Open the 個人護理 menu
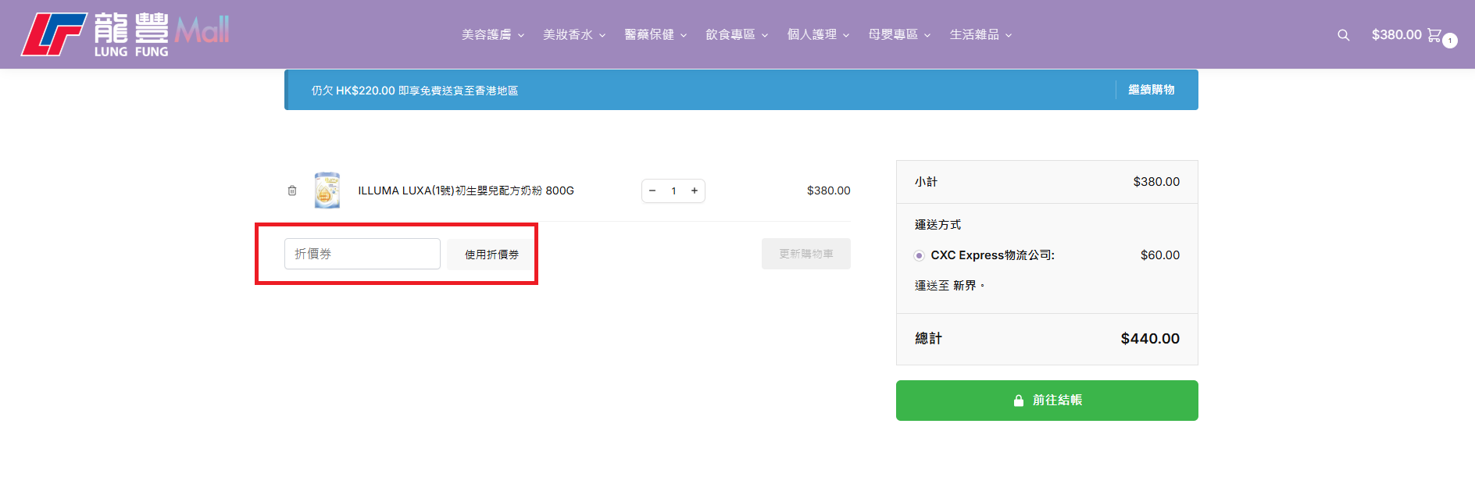Screen dimensions: 1475x495 click(817, 35)
